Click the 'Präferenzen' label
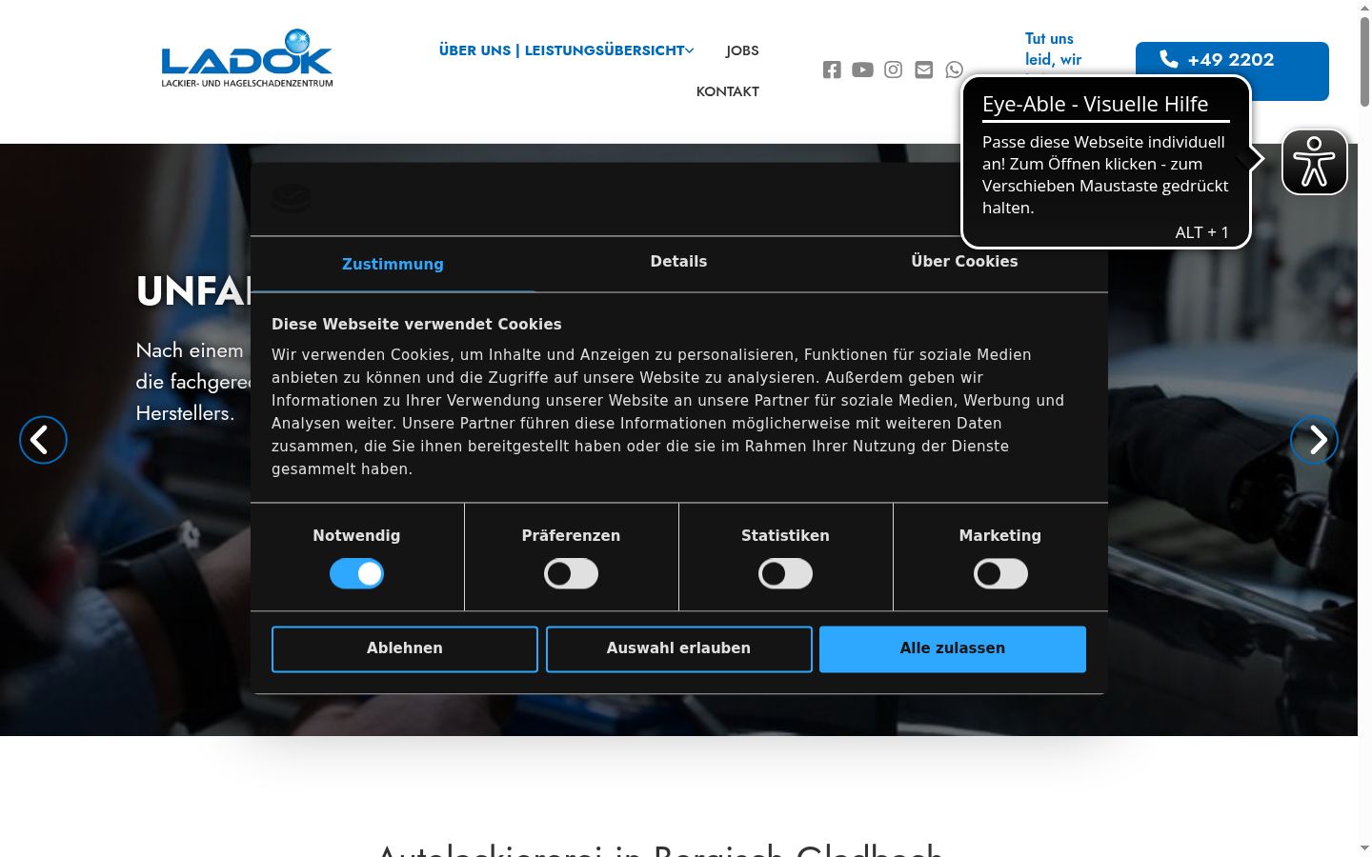 [571, 536]
